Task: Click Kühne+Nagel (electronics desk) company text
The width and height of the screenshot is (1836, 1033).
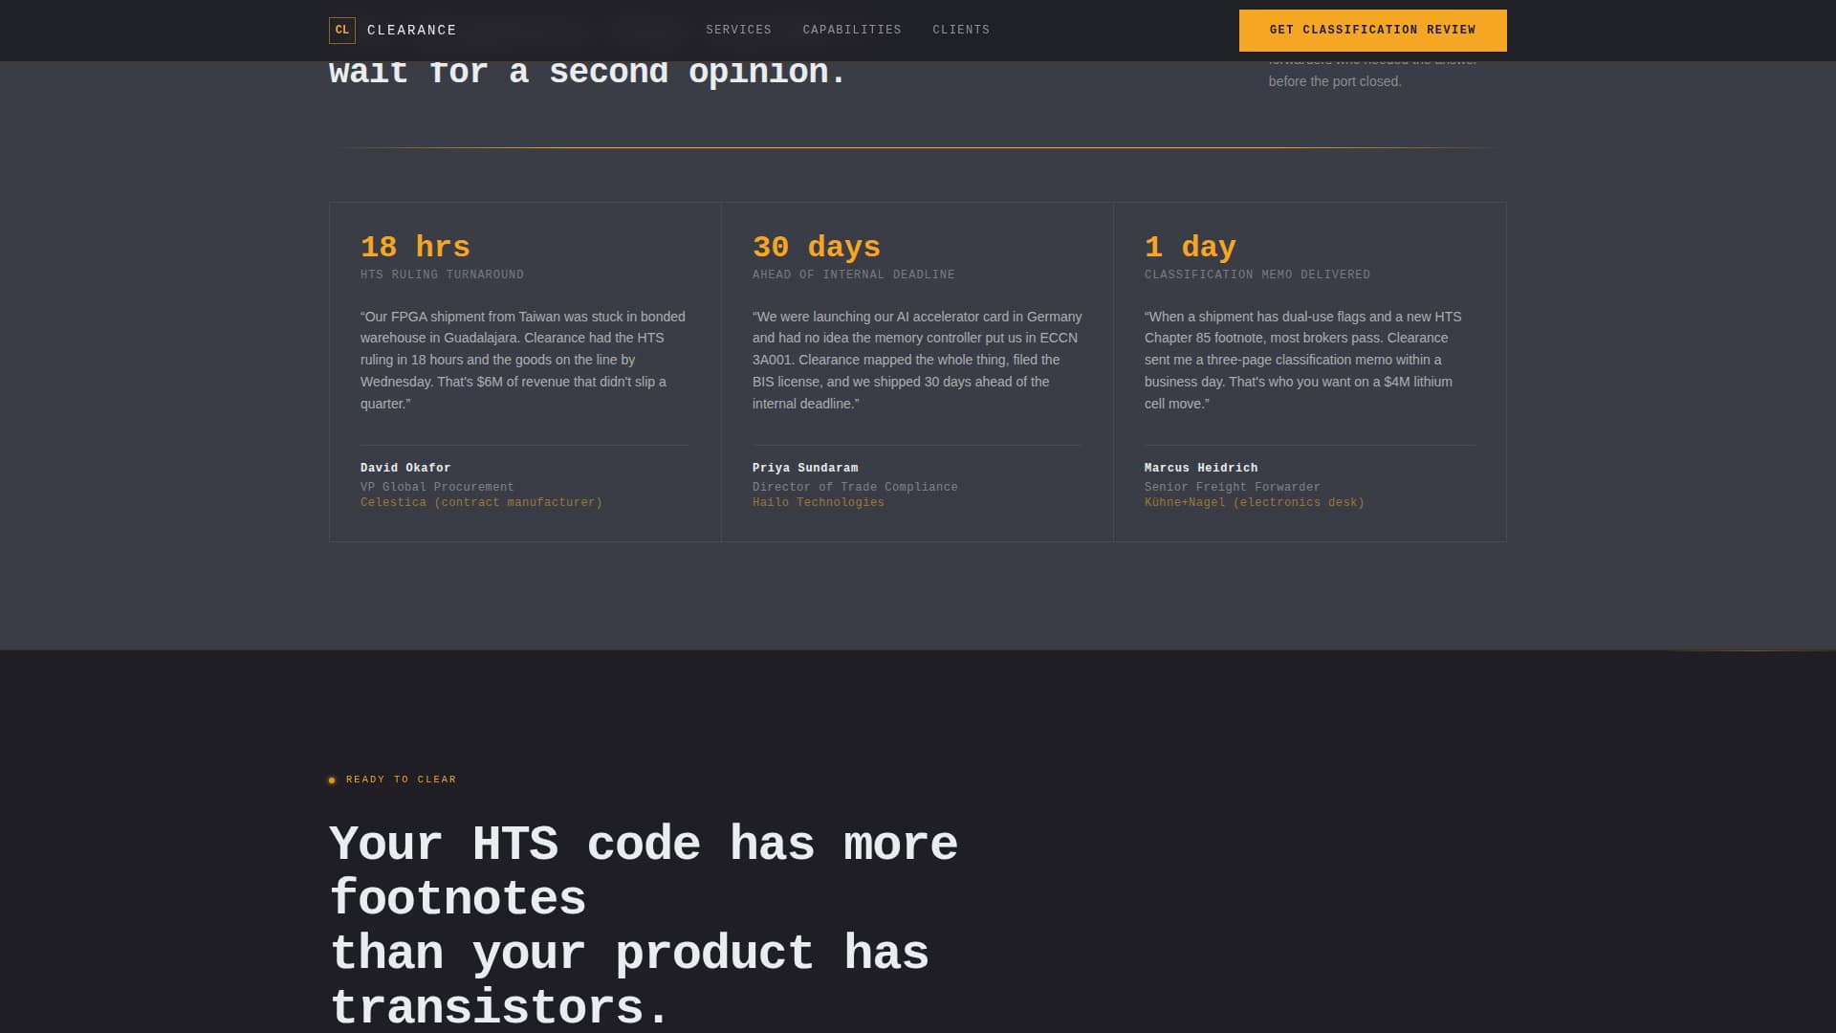Action: click(x=1255, y=502)
